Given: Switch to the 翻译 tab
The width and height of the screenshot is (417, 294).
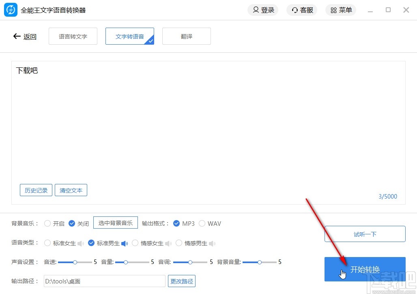Looking at the screenshot, I should 186,36.
